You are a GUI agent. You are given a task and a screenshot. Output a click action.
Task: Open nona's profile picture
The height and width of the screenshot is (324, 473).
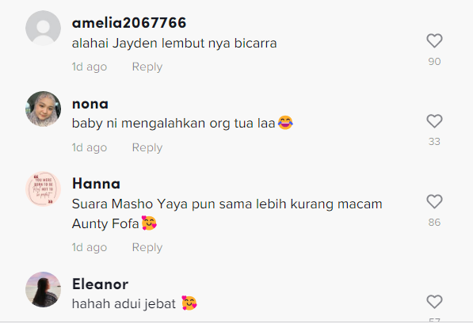point(43,109)
